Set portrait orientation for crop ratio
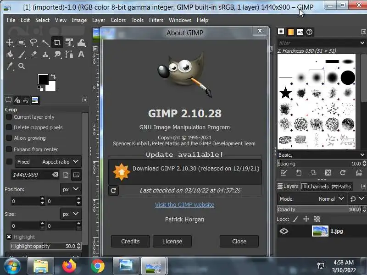367x275 pixels. coord(66,175)
